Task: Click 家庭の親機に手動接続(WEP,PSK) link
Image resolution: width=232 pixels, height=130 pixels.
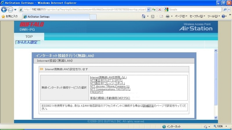Action: tap(110, 98)
